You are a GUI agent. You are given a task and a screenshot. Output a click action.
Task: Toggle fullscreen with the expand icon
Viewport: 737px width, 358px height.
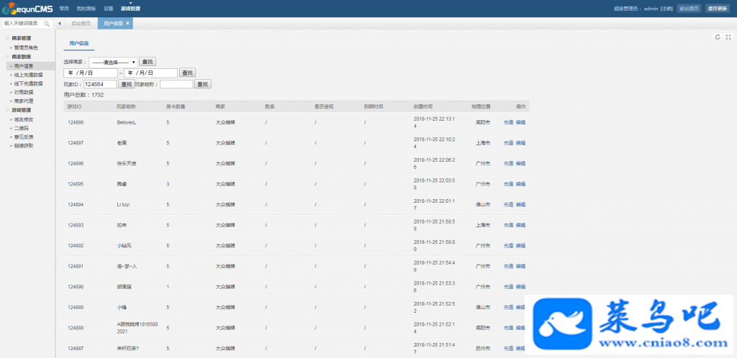pyautogui.click(x=728, y=37)
